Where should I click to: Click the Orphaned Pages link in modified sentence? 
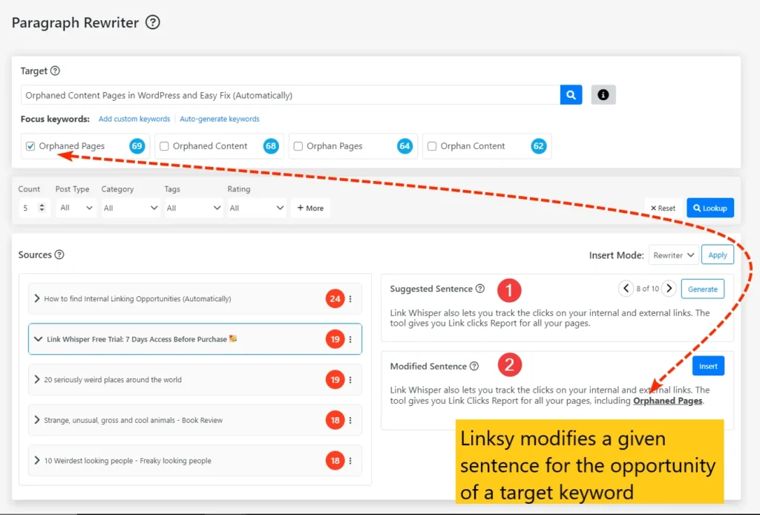[668, 401]
